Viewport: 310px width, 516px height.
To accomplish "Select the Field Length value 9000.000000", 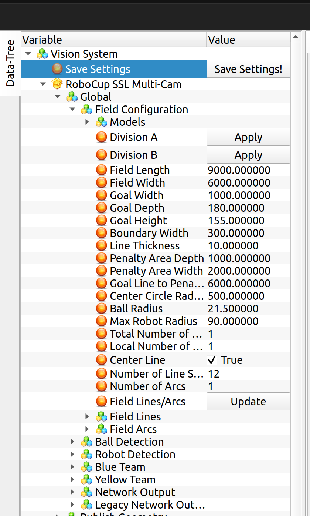I will point(239,170).
